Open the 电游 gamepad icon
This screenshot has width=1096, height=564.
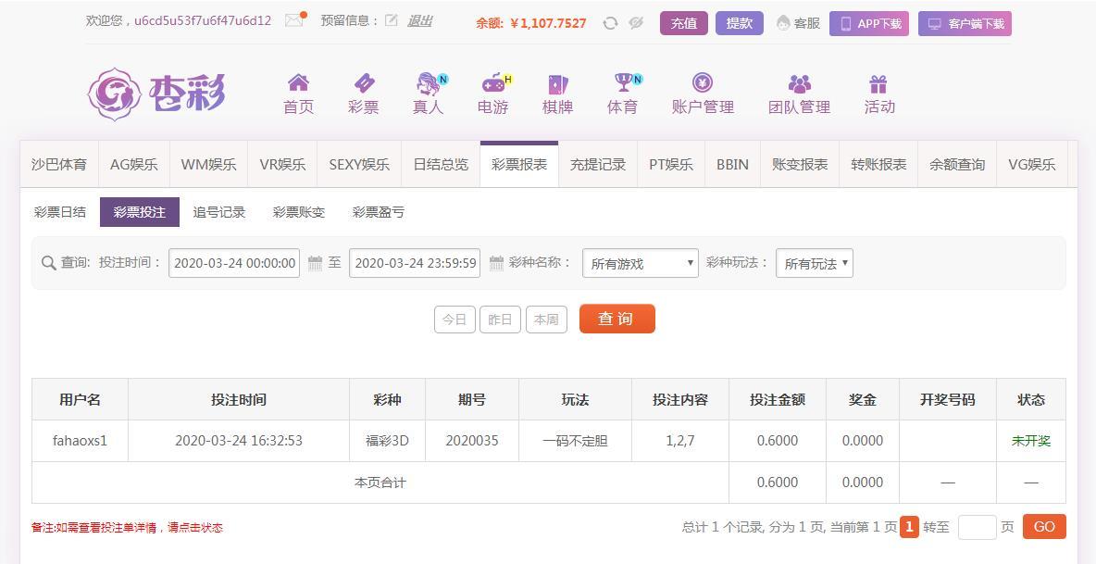[x=493, y=84]
